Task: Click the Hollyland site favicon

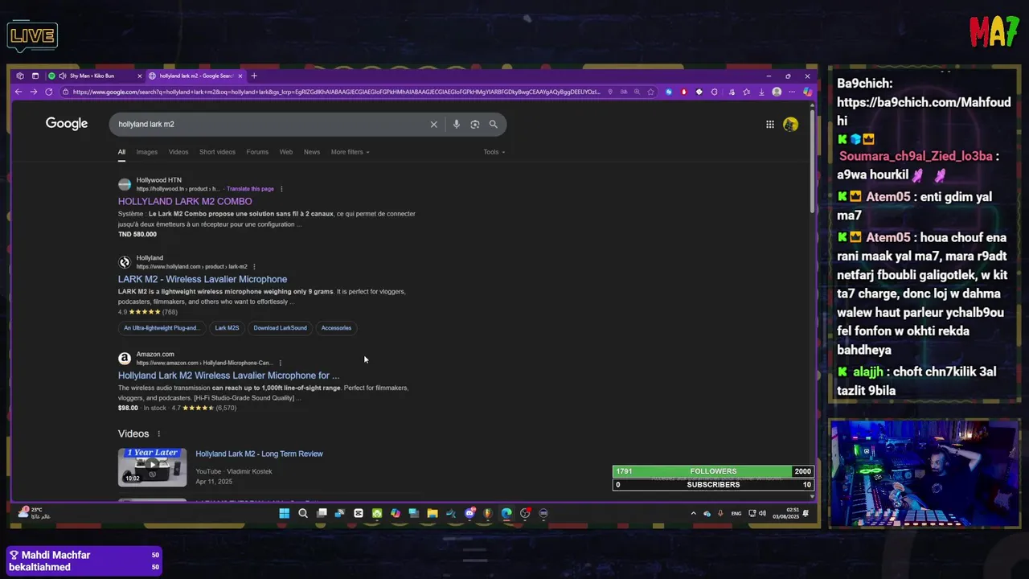Action: pyautogui.click(x=125, y=262)
